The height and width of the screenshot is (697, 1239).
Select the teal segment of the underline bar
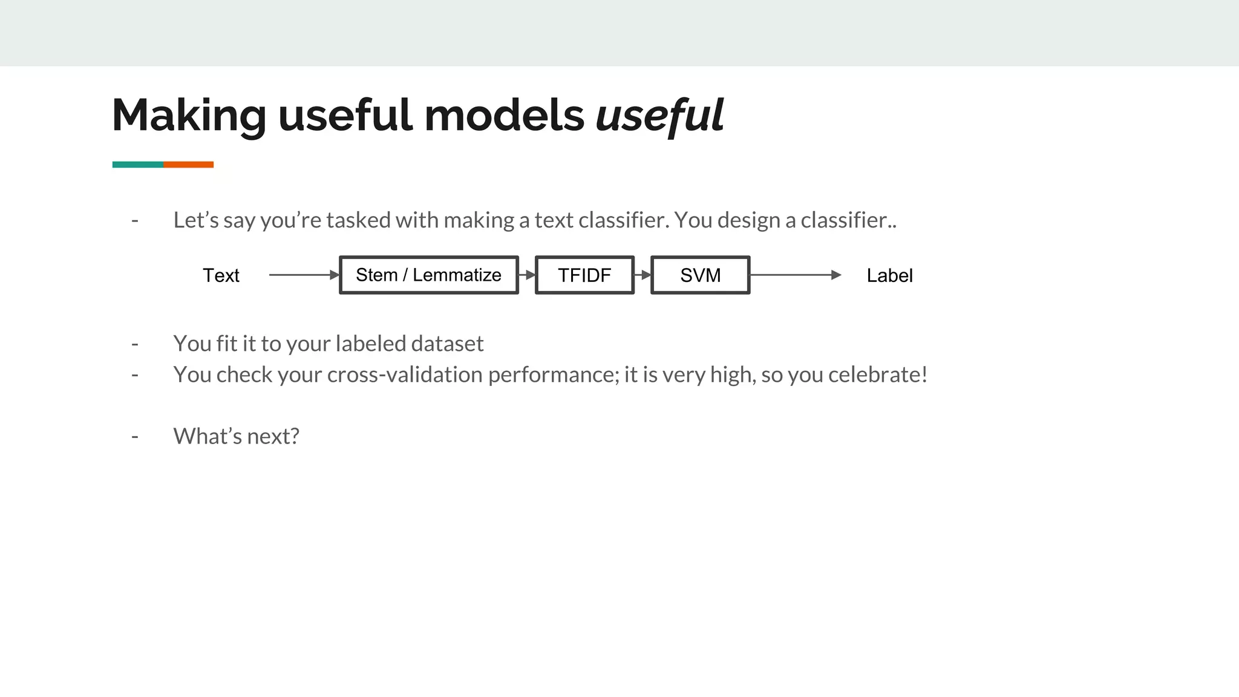point(138,165)
